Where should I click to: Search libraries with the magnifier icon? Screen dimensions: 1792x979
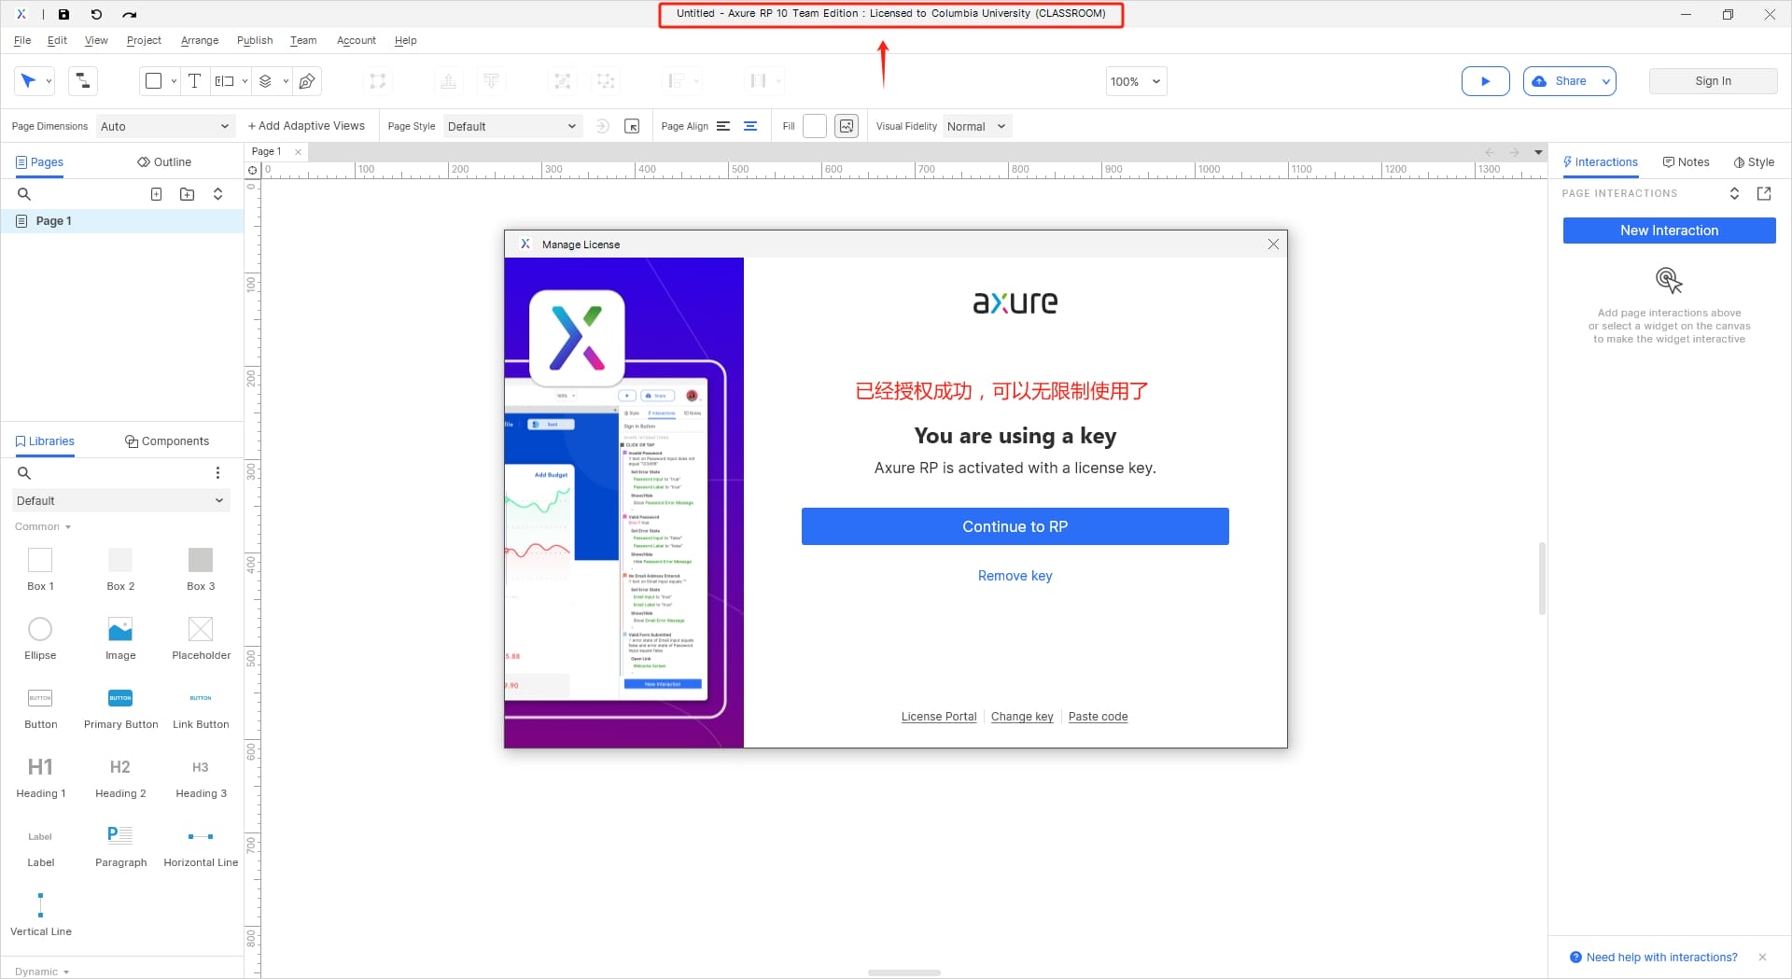tap(24, 473)
